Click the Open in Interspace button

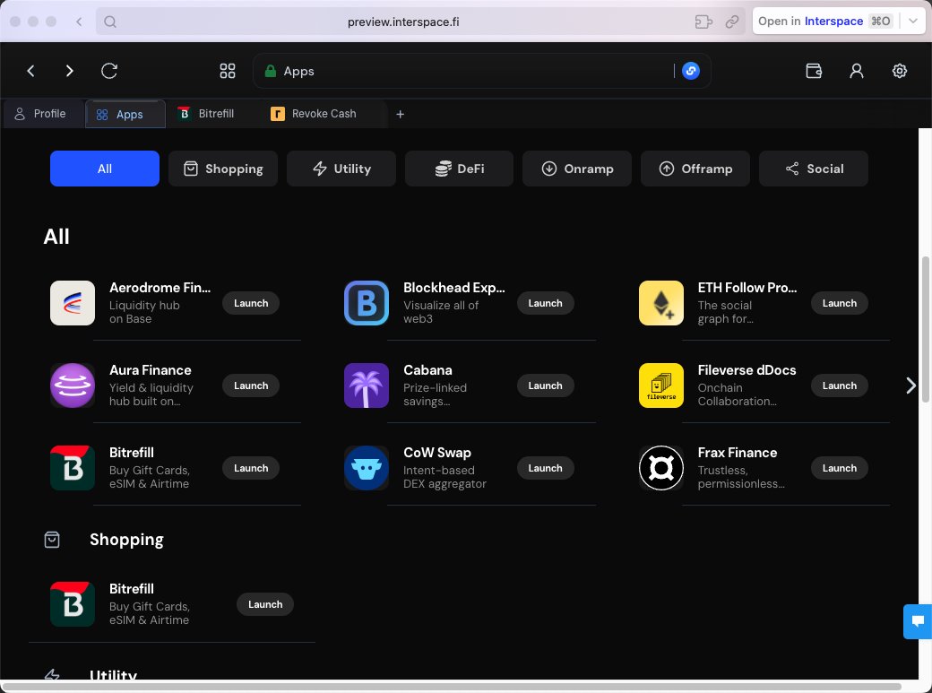pyautogui.click(x=825, y=21)
